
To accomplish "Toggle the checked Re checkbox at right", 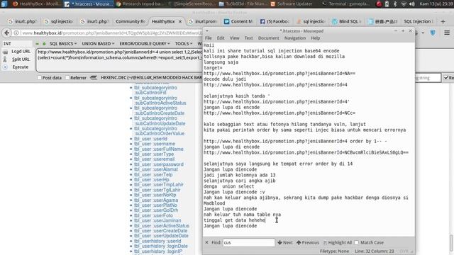I will [446, 77].
